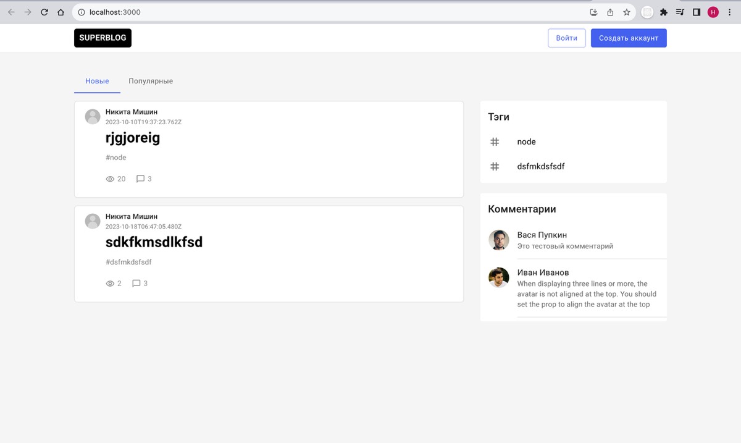Image resolution: width=741 pixels, height=443 pixels.
Task: Switch to the Популярные tab
Action: coord(151,81)
